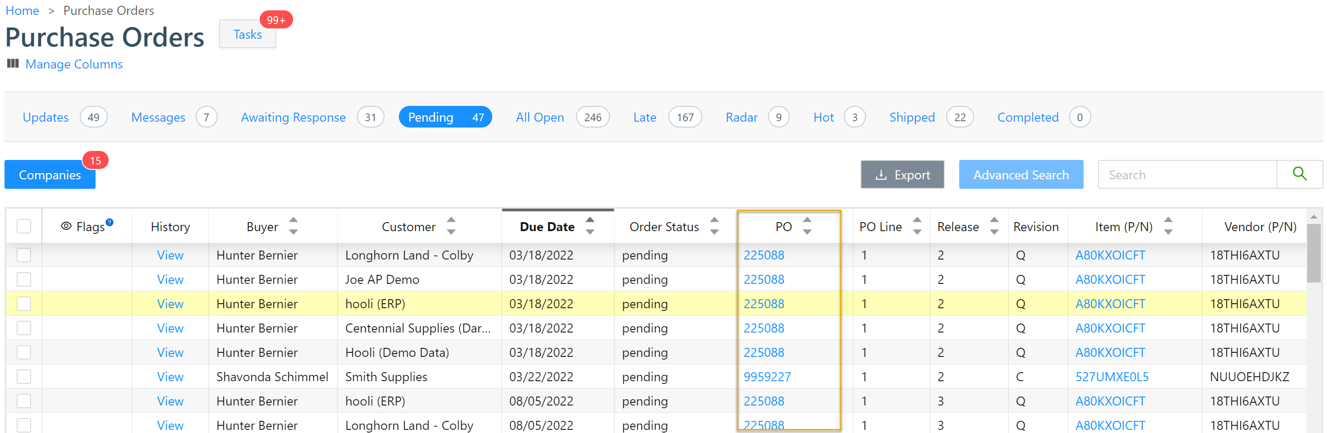Check the Longhorn Land - Colby 03/18/2022 row

click(24, 255)
